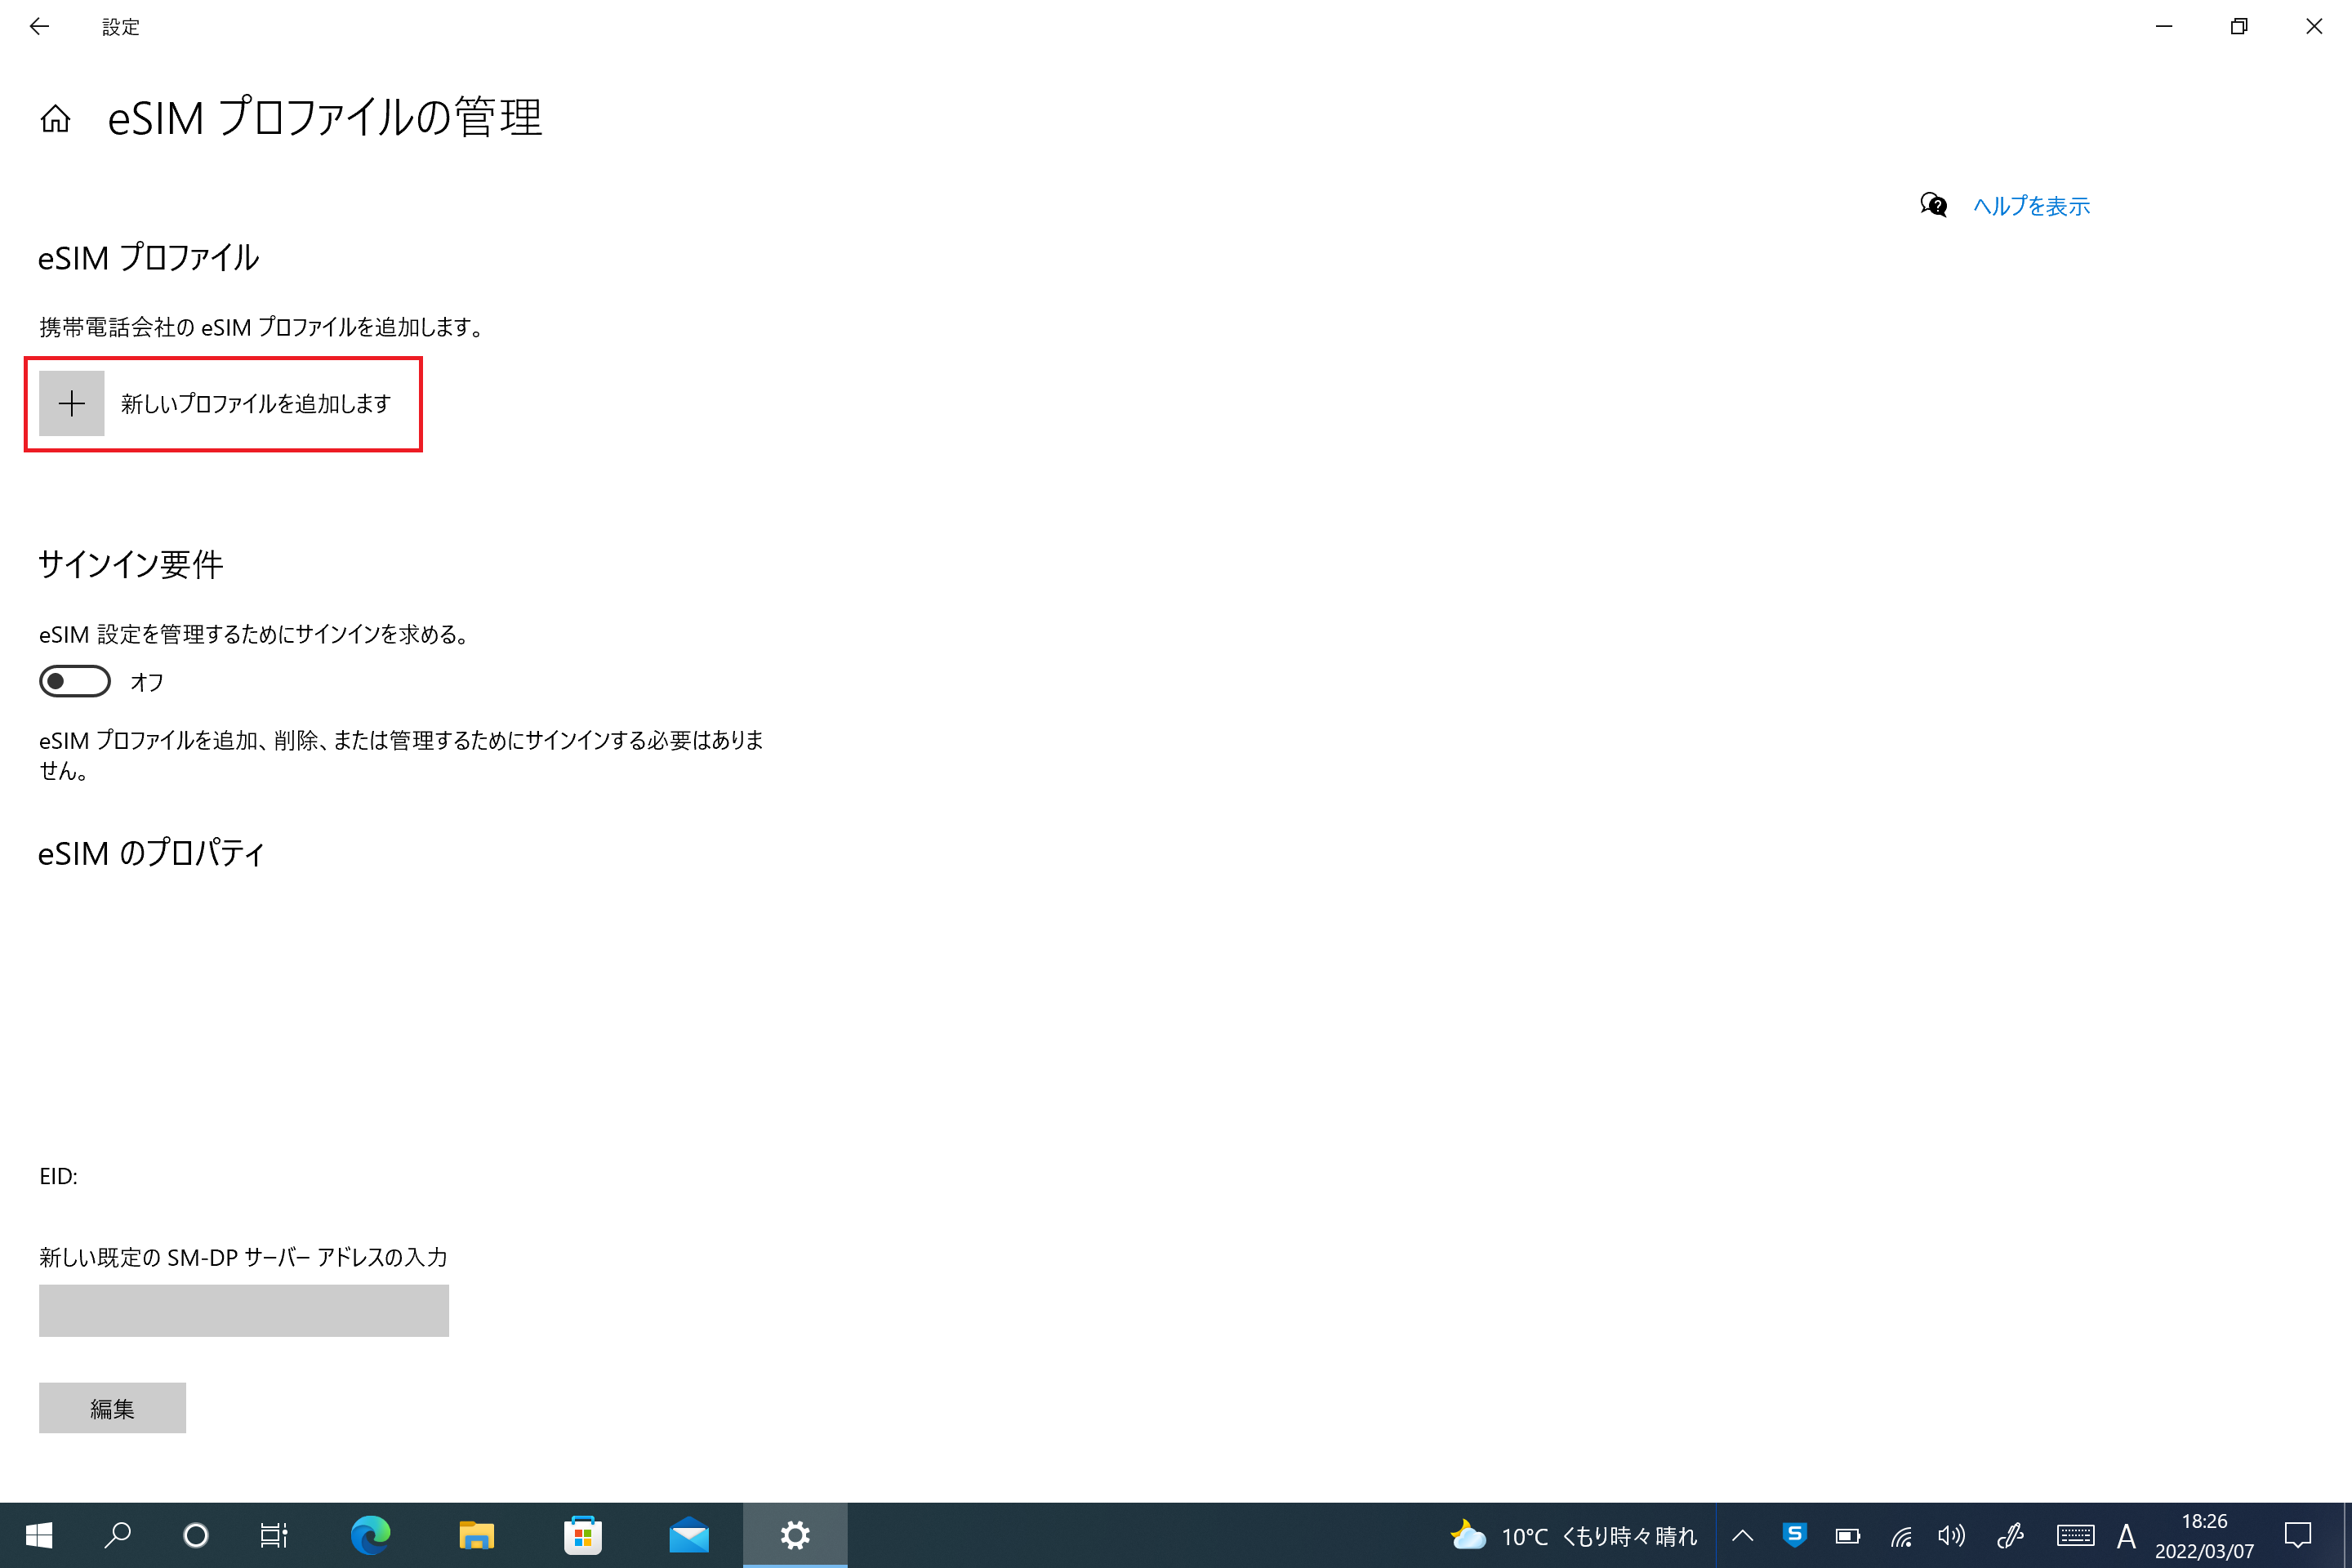The image size is (2352, 1568).
Task: Open the Windows Start menu
Action: (38, 1535)
